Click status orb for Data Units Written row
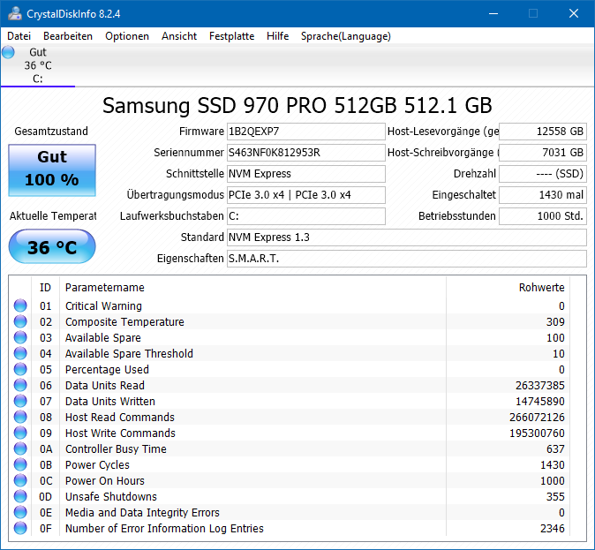Image resolution: width=595 pixels, height=550 pixels. pos(20,401)
